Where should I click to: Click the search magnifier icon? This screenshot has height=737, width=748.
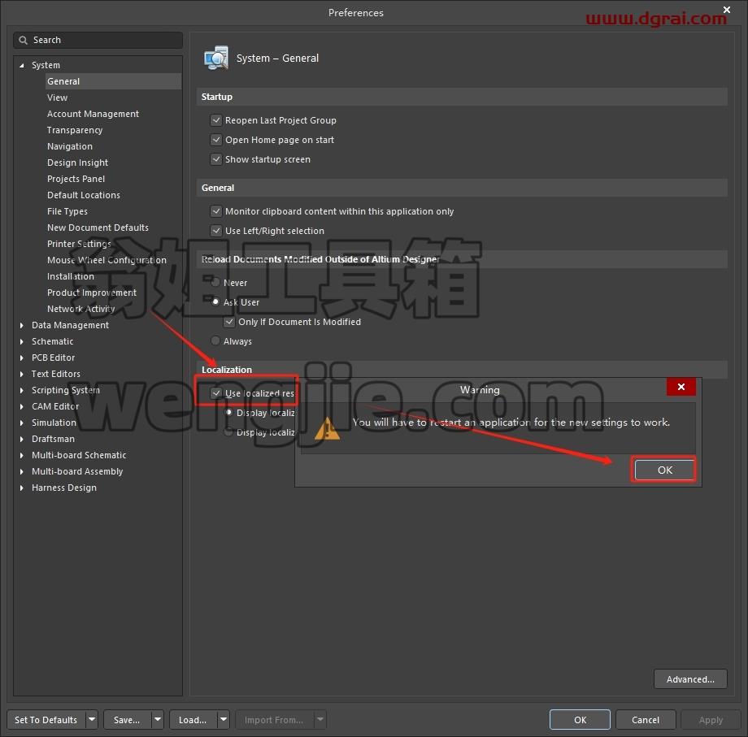(x=23, y=40)
